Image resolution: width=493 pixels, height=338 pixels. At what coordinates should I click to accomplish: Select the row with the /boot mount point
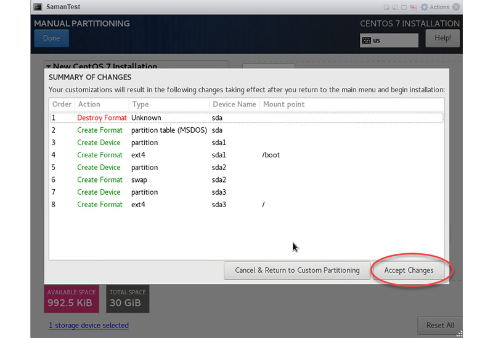click(x=246, y=155)
